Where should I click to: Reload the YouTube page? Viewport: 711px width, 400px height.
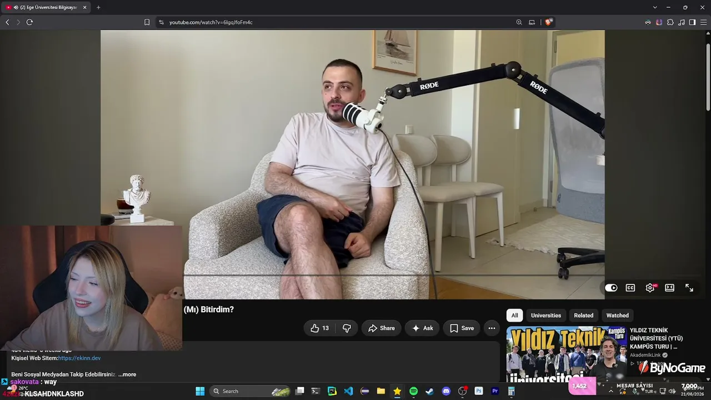pos(29,22)
